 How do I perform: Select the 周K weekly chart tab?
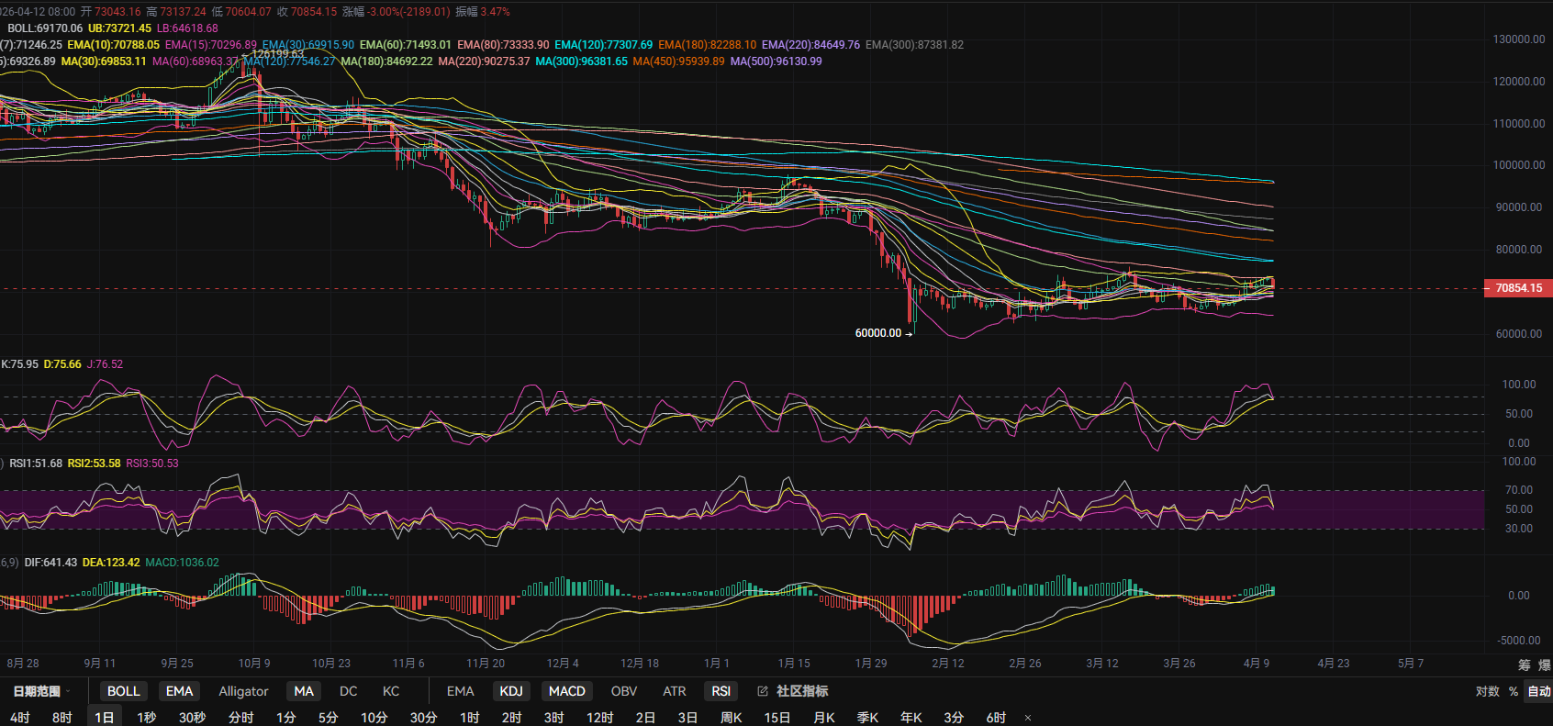click(x=731, y=718)
